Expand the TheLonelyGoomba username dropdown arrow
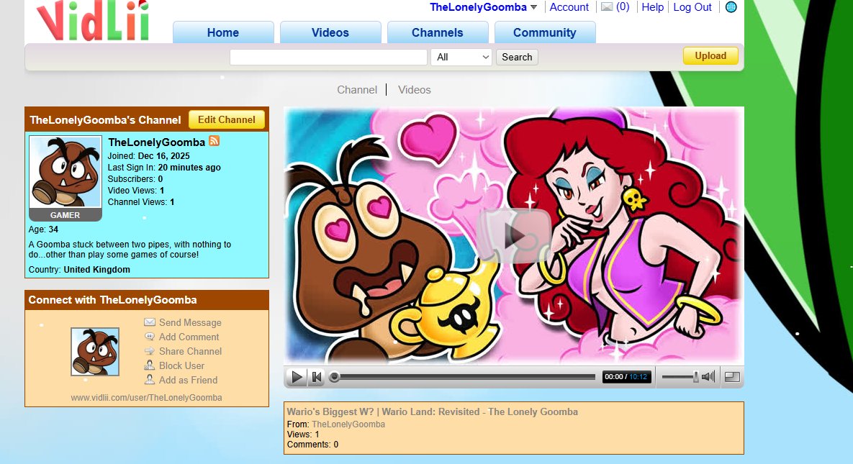 pyautogui.click(x=533, y=8)
